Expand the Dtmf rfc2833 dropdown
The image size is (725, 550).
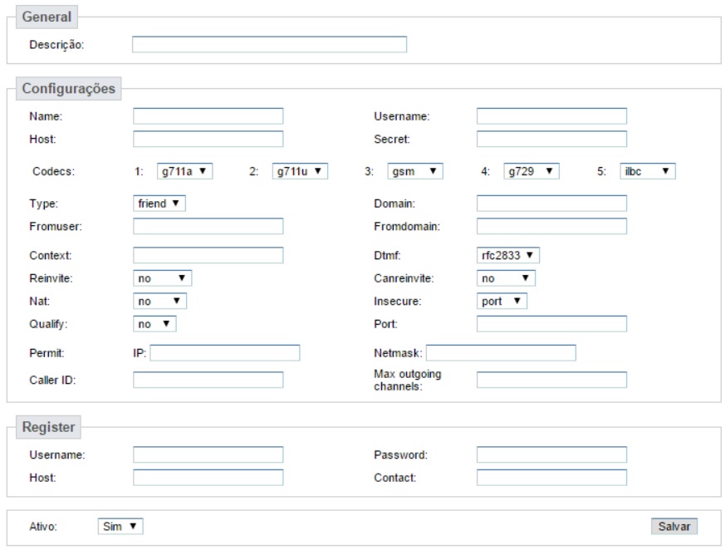pyautogui.click(x=507, y=255)
